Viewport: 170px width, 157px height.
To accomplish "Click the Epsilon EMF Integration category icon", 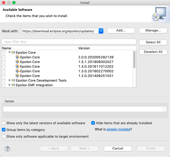I will (13, 85).
